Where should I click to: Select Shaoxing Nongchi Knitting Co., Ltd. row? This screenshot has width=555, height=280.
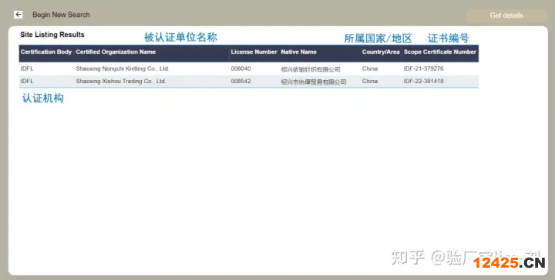pos(248,69)
